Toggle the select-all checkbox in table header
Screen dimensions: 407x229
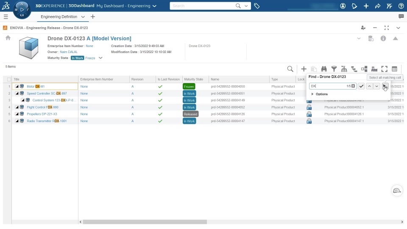pos(9,79)
